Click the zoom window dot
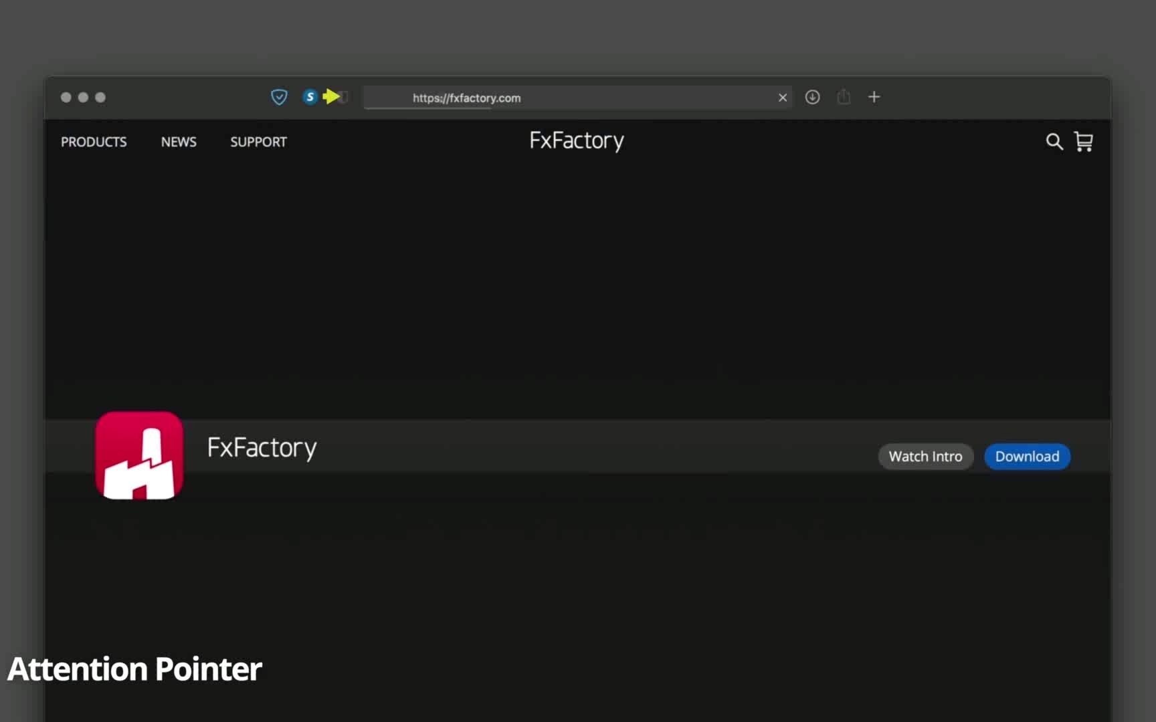1156x722 pixels. [x=100, y=98]
